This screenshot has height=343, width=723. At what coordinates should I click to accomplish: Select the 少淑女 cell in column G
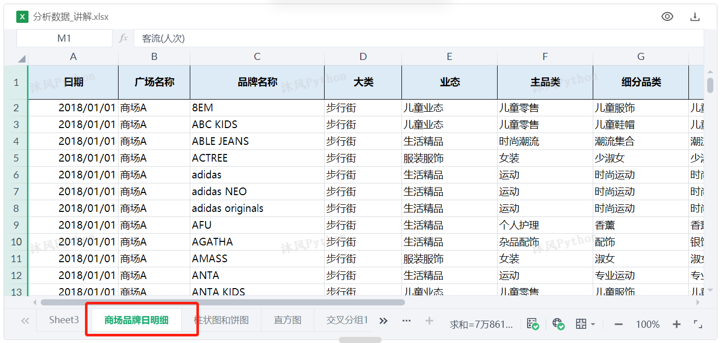[x=641, y=158]
